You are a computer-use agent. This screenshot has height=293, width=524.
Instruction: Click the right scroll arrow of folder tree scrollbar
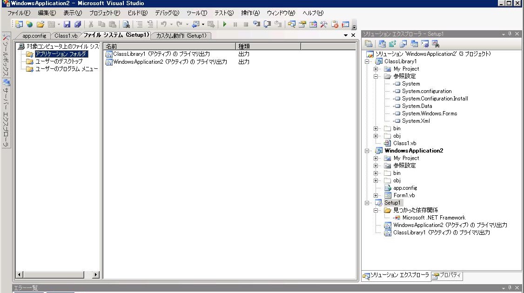pos(95,274)
